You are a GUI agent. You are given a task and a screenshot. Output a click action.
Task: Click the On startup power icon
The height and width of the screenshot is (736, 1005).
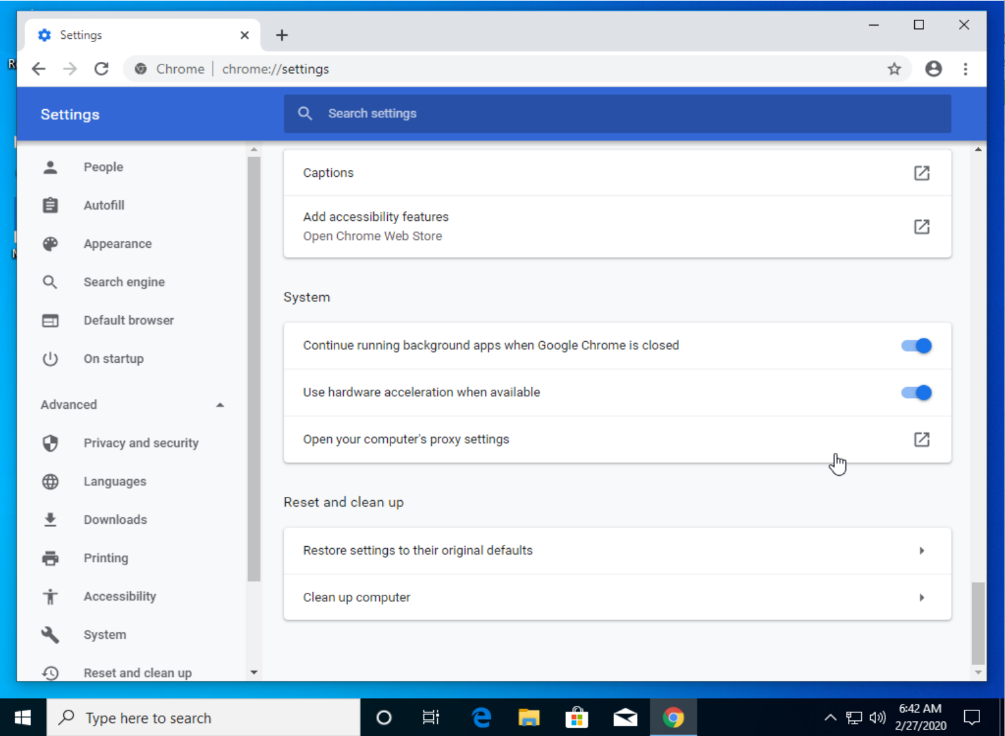click(x=50, y=359)
